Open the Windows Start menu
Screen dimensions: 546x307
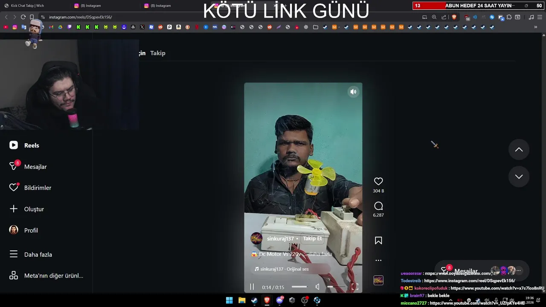229,300
